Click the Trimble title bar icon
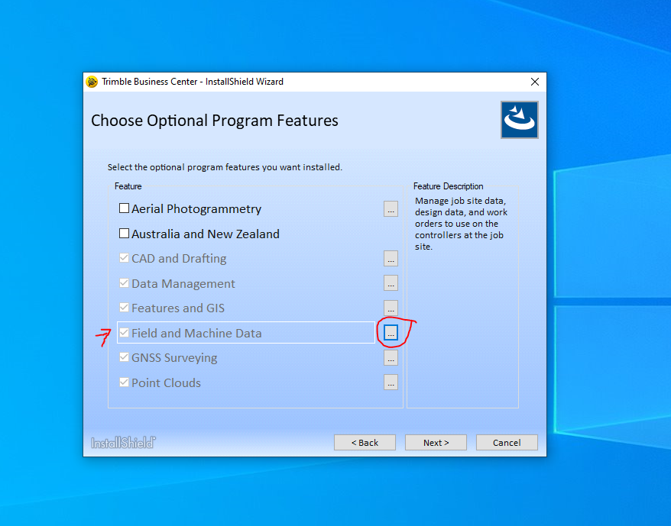 [92, 82]
